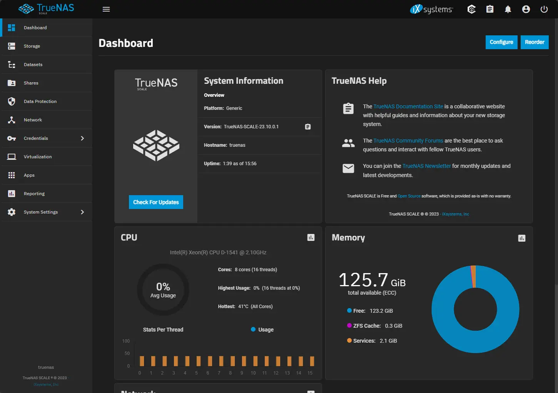This screenshot has width=558, height=393.
Task: Click the orange Services legend dot
Action: pyautogui.click(x=349, y=340)
